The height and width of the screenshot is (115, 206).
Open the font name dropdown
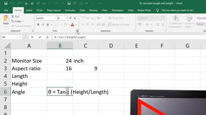[x=56, y=18]
